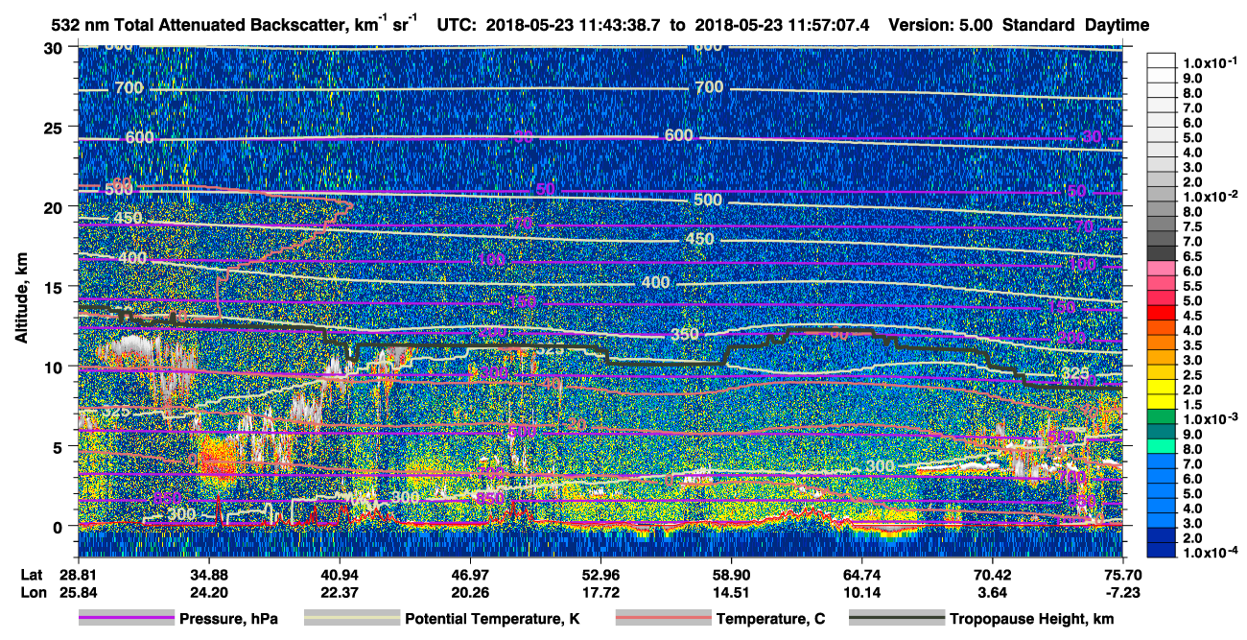Click the mint green band in the colorbar

coord(1163,445)
